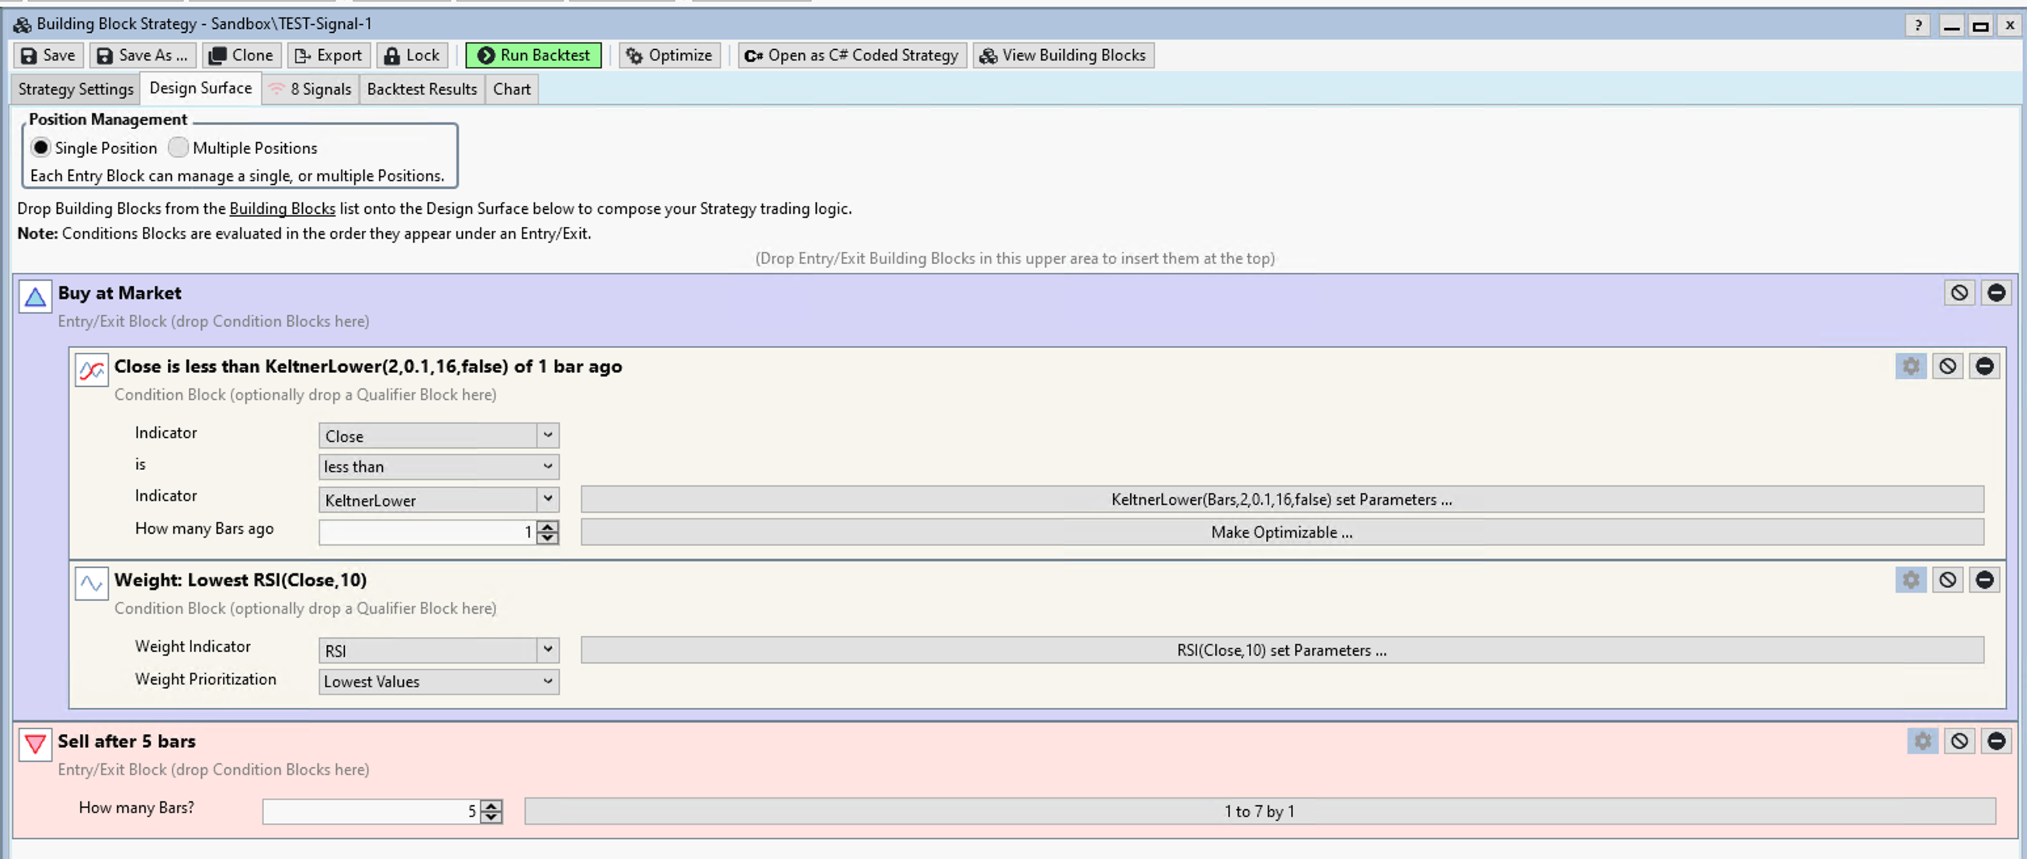Click RSI(Close,10) set Parameters button
The width and height of the screenshot is (2027, 859).
pos(1281,650)
